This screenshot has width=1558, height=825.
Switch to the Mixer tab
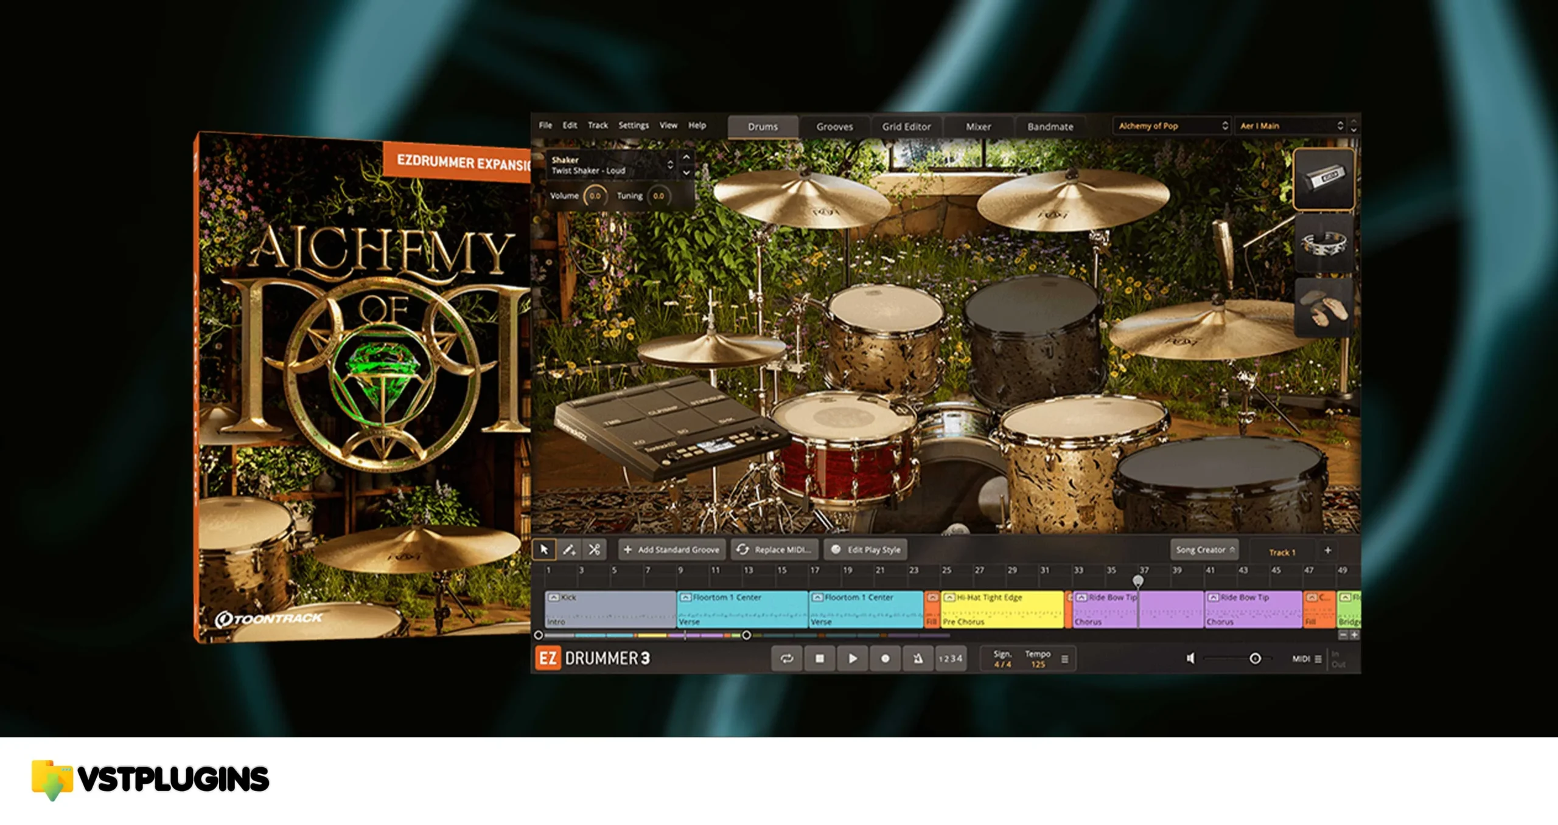point(978,126)
